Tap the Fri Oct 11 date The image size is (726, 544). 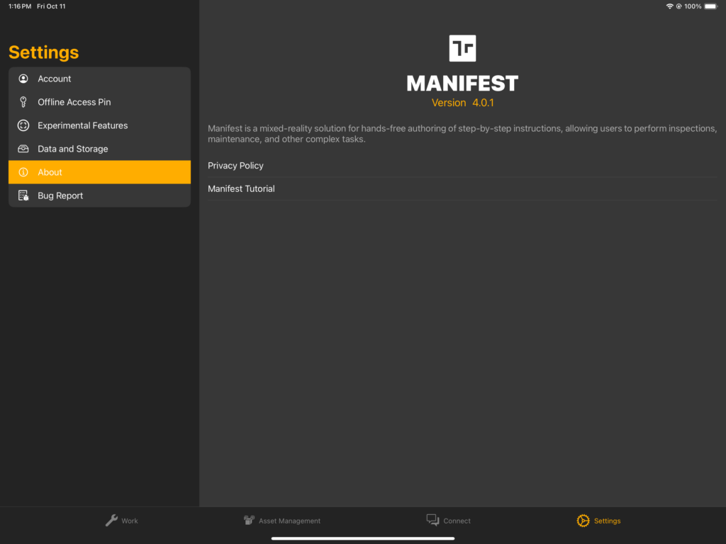pyautogui.click(x=51, y=6)
